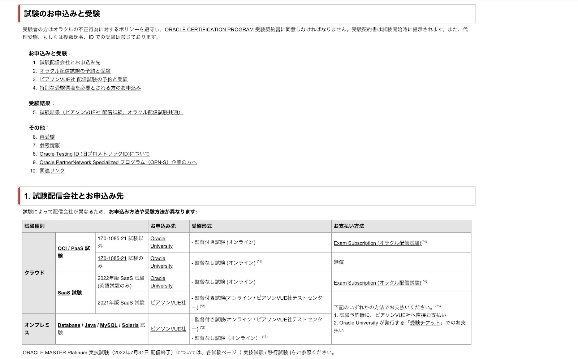Open ピアソンVUE社 配信試験の予約と受験 link
The image size is (578, 359).
pos(83,79)
